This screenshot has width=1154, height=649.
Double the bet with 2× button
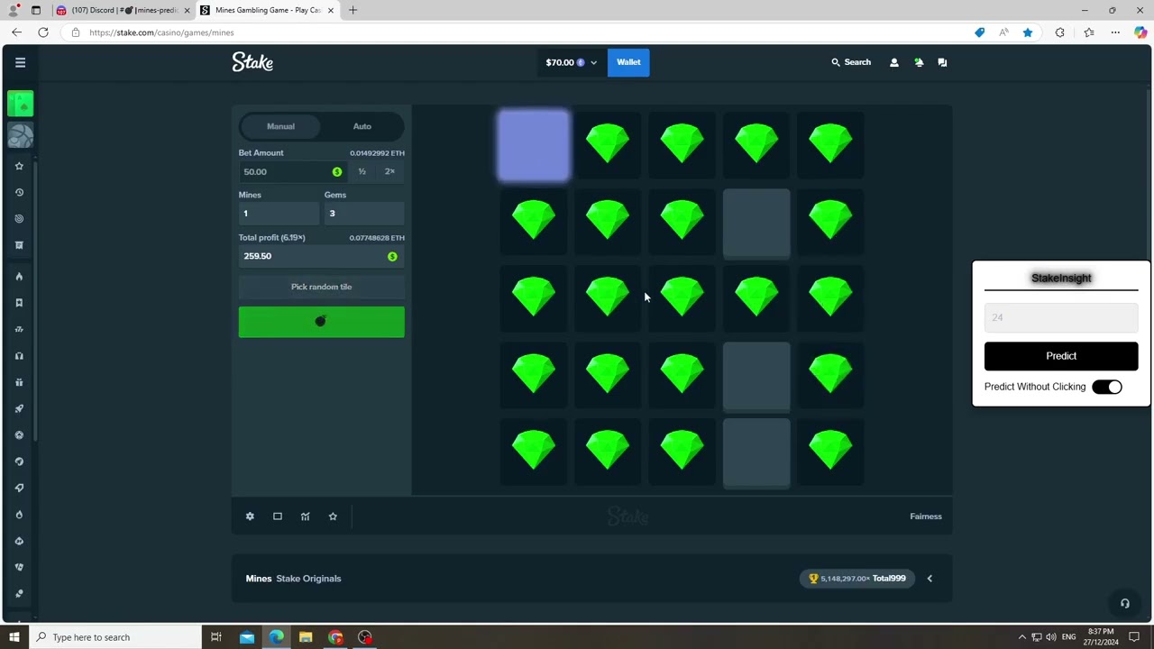click(389, 171)
